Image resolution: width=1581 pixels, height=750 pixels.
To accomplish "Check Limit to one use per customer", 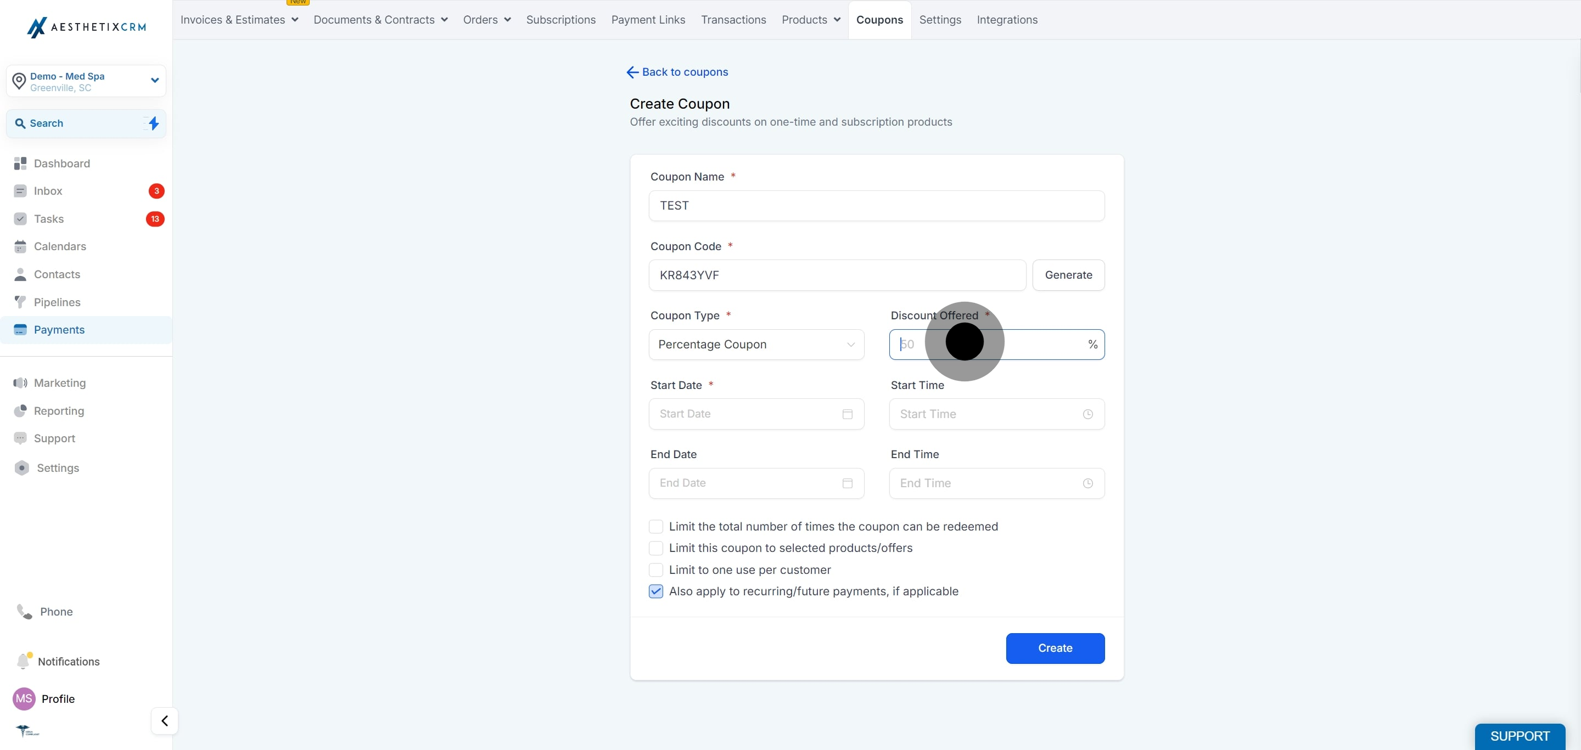I will 656,569.
